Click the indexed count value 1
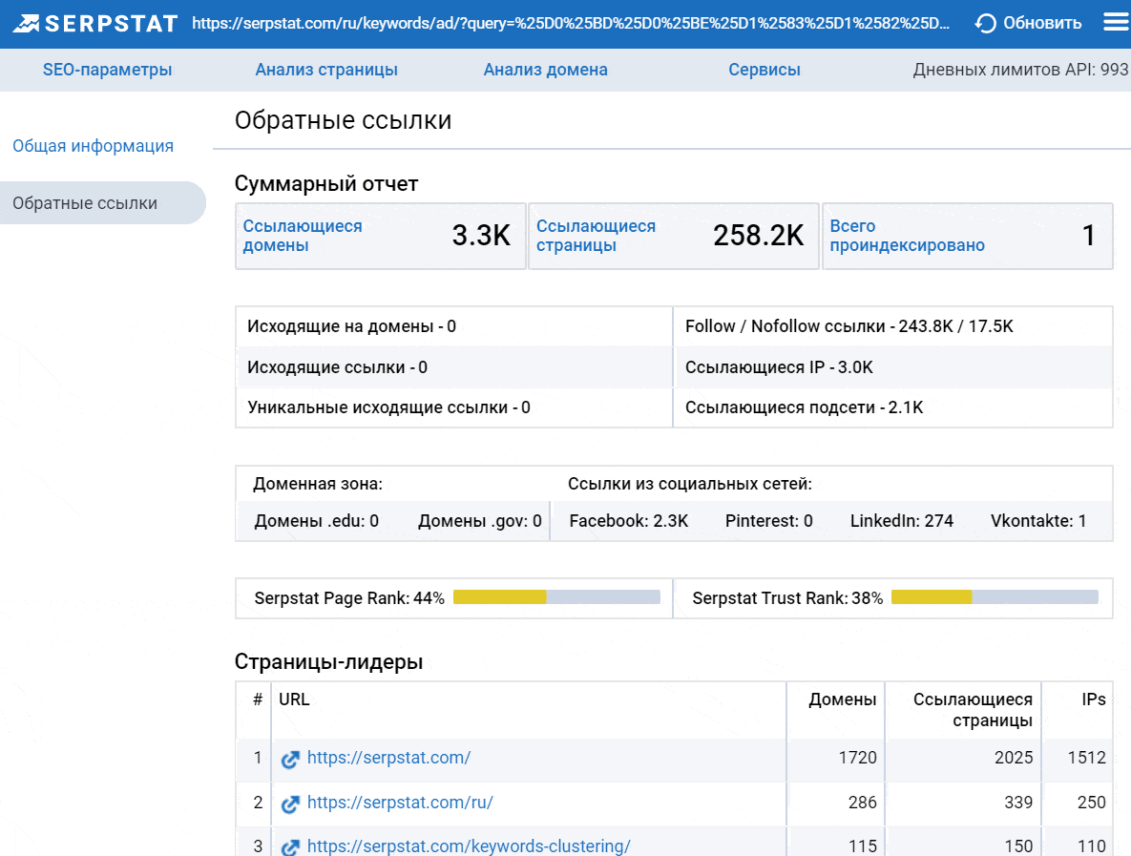 (x=1089, y=236)
